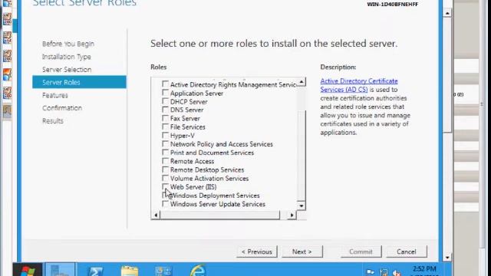This screenshot has height=276, width=491.
Task: Select the Server Roles step
Action: [79, 82]
